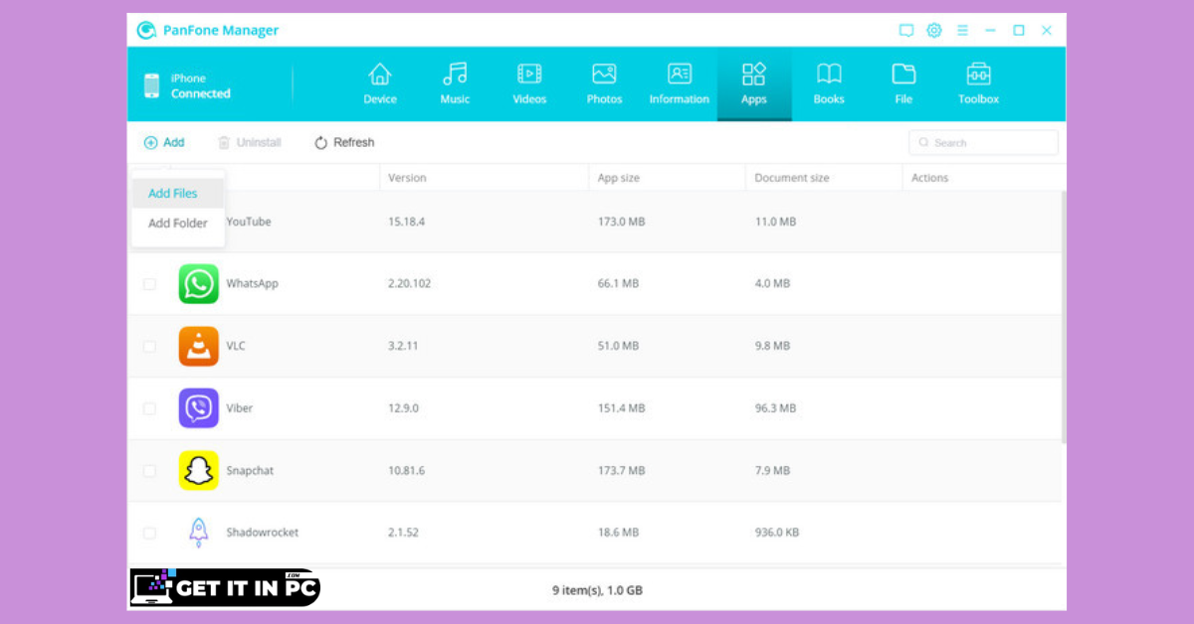The image size is (1194, 624).
Task: Open the Device tab
Action: point(380,84)
